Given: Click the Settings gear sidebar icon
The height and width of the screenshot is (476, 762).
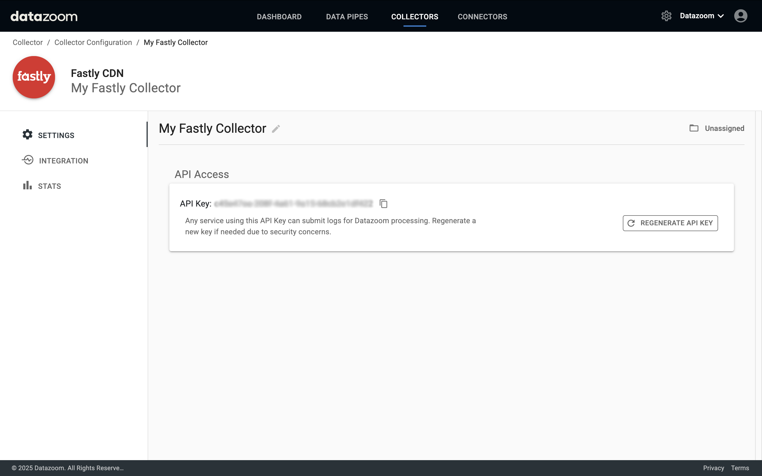Looking at the screenshot, I should [x=28, y=135].
